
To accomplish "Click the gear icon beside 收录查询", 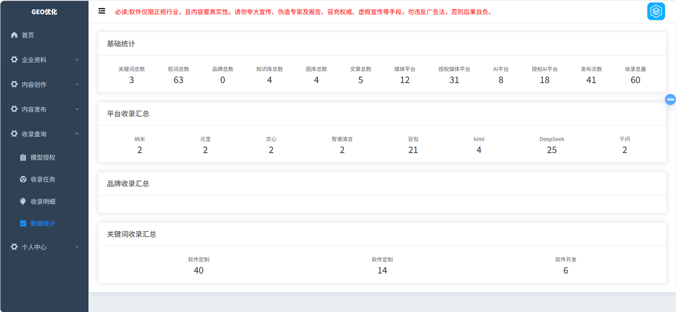I will click(x=14, y=134).
